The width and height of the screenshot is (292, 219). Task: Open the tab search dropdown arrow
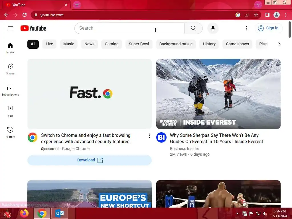(x=258, y=5)
